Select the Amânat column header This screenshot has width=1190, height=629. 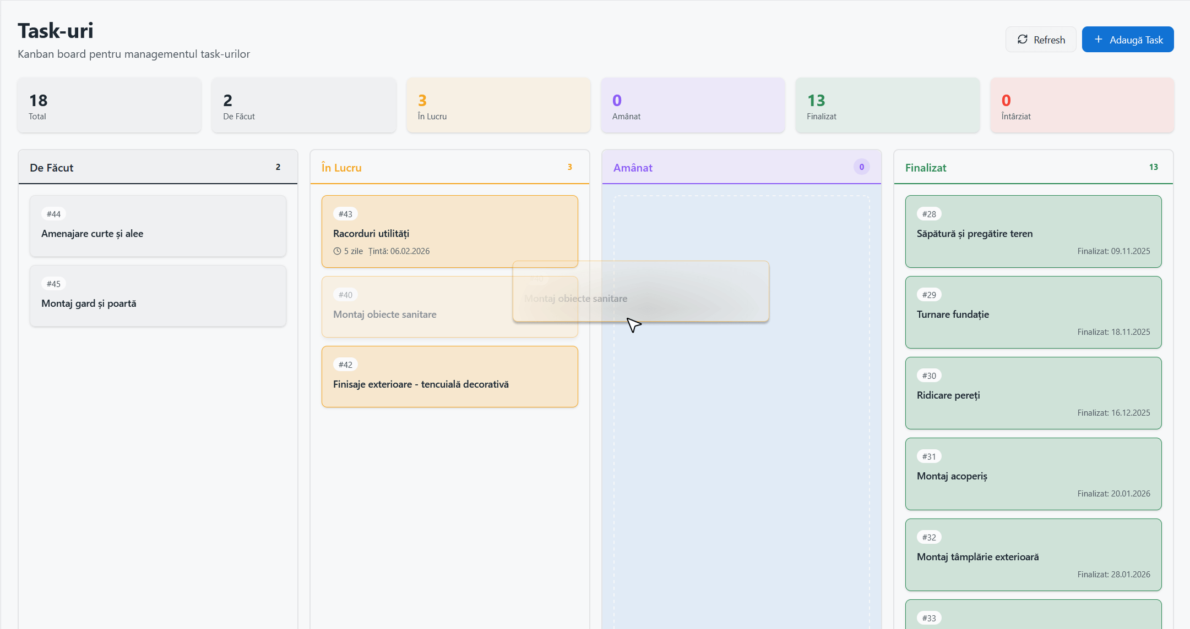pyautogui.click(x=633, y=167)
